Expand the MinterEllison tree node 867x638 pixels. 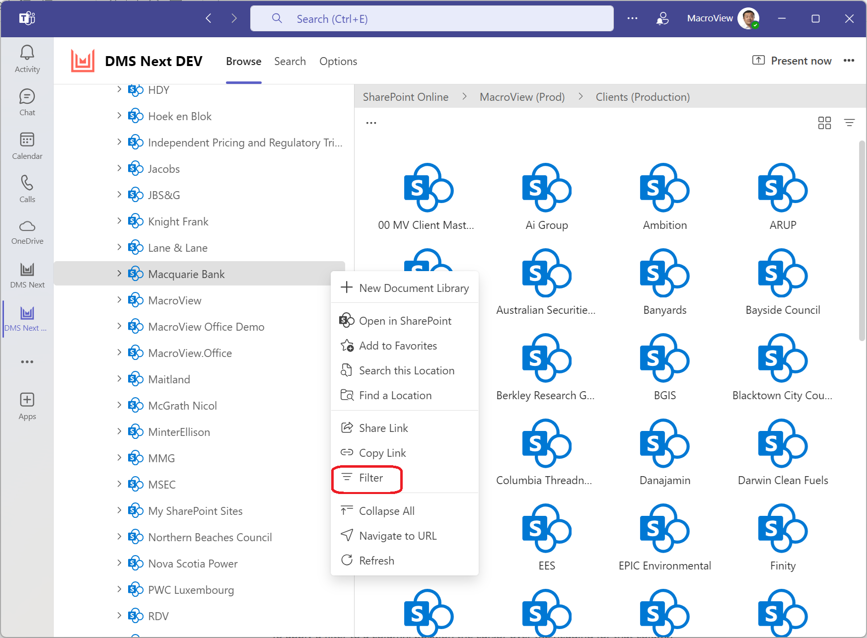tap(119, 431)
